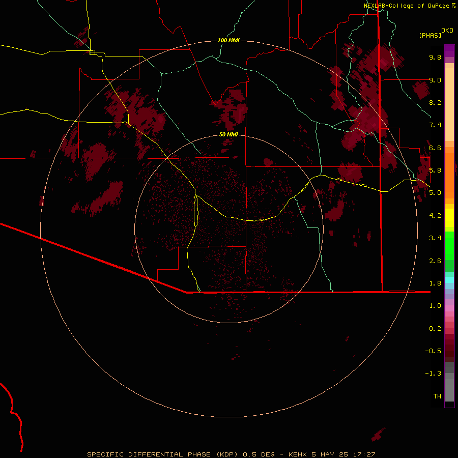
Task: Click the 2.6 scale value label
Action: 435,261
